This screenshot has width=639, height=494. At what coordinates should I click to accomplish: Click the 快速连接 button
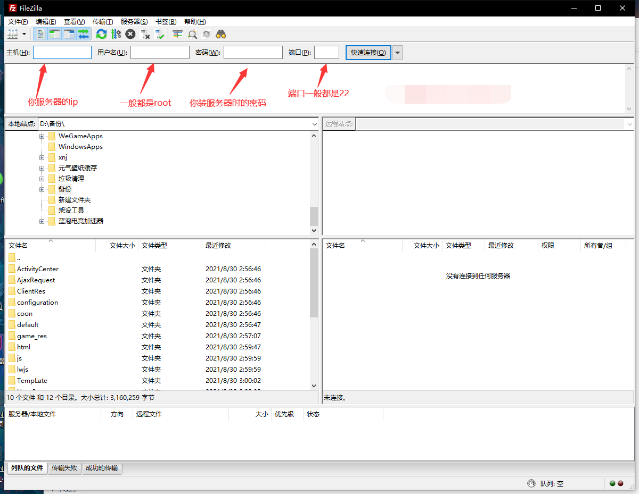coord(368,52)
